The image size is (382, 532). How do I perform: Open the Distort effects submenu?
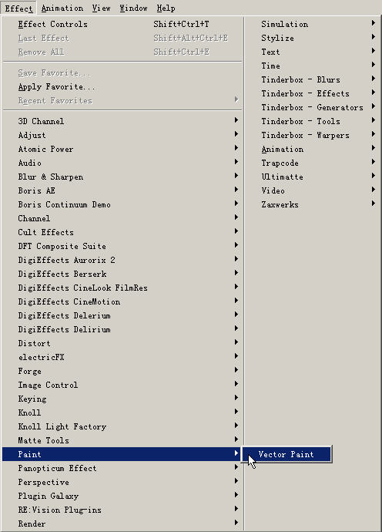click(x=122, y=343)
